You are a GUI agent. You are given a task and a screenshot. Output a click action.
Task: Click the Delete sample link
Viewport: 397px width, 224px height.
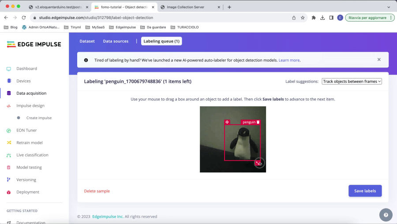(97, 191)
